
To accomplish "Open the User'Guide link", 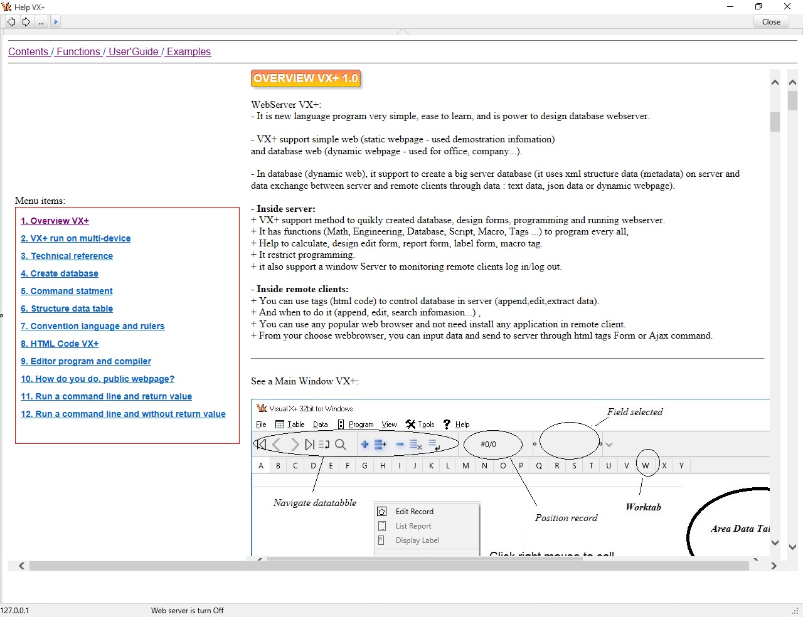I will point(133,52).
